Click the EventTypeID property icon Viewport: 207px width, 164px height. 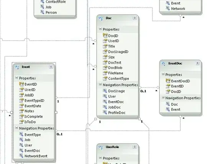[21, 100]
